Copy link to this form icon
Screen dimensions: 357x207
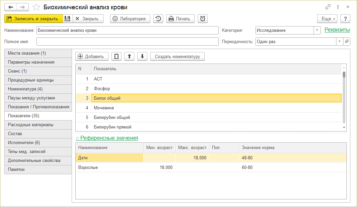click(x=328, y=7)
